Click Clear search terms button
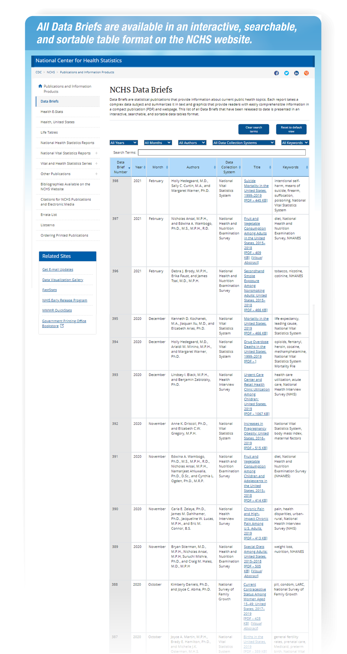The height and width of the screenshot is (654, 347). coord(254,129)
